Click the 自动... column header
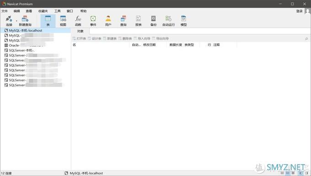311x176 pixels. click(x=136, y=45)
